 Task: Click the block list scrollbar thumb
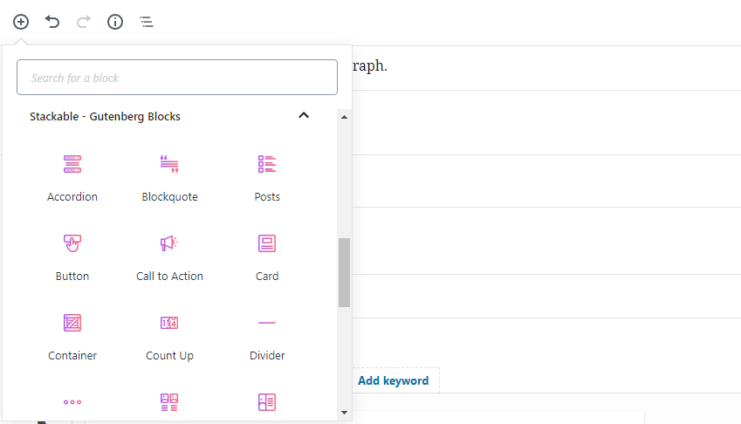point(344,272)
